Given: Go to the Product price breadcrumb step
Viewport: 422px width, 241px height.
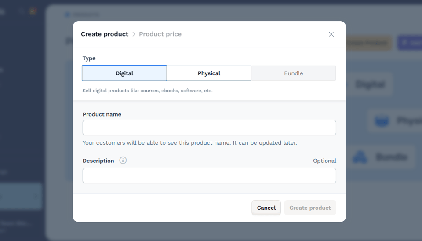Looking at the screenshot, I should pos(160,34).
